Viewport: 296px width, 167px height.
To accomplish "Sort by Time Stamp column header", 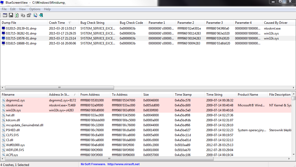I will point(189,95).
